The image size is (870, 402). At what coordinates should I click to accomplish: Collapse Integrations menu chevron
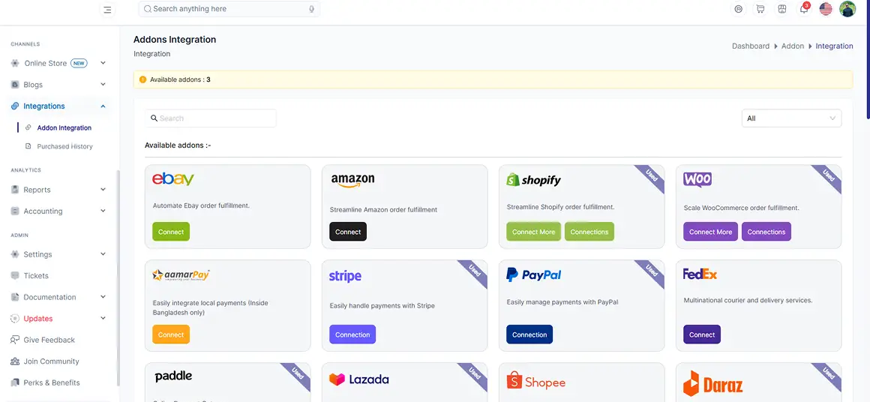(x=103, y=106)
